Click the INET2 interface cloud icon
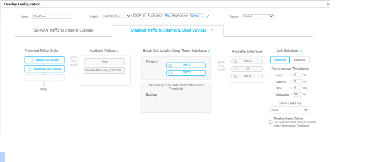The width and height of the screenshot is (381, 162). (170, 73)
